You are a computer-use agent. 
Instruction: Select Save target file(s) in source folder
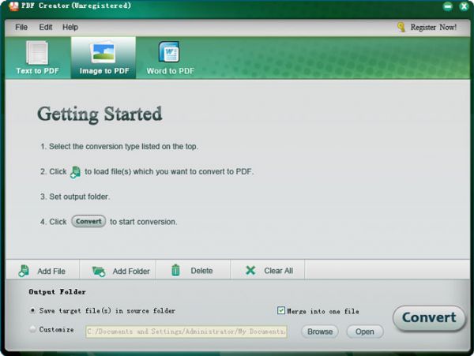[x=32, y=310]
